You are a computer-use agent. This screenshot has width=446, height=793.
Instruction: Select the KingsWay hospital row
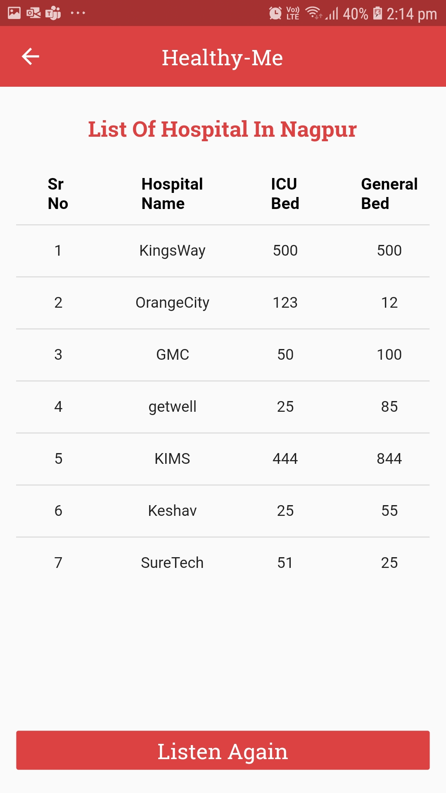(223, 251)
